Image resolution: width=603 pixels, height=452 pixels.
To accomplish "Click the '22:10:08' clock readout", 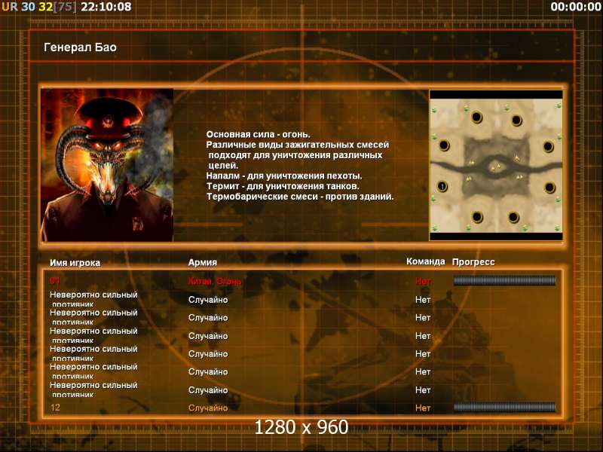I will 106,7.
